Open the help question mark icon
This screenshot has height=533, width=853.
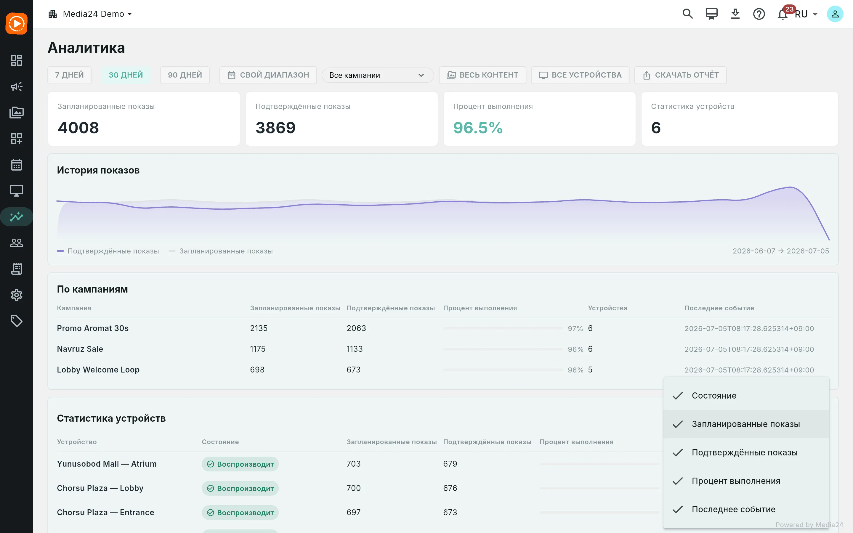pos(759,14)
